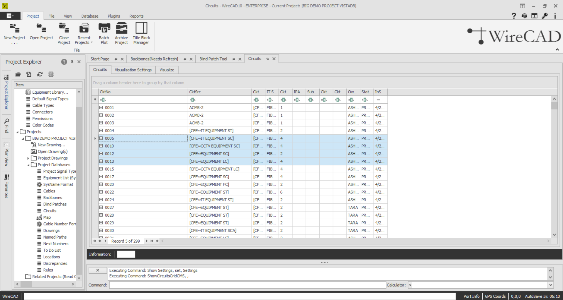Switch to Visualization Settings tab

[133, 70]
